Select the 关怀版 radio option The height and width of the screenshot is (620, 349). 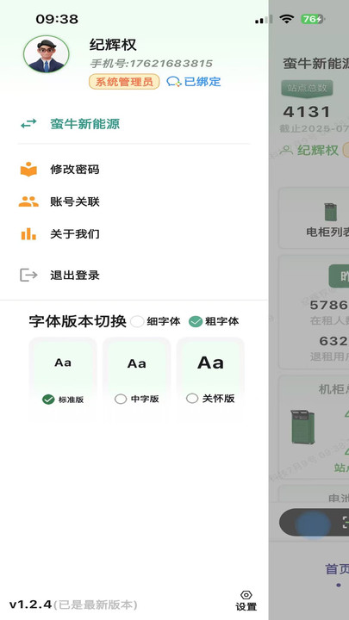click(x=192, y=399)
